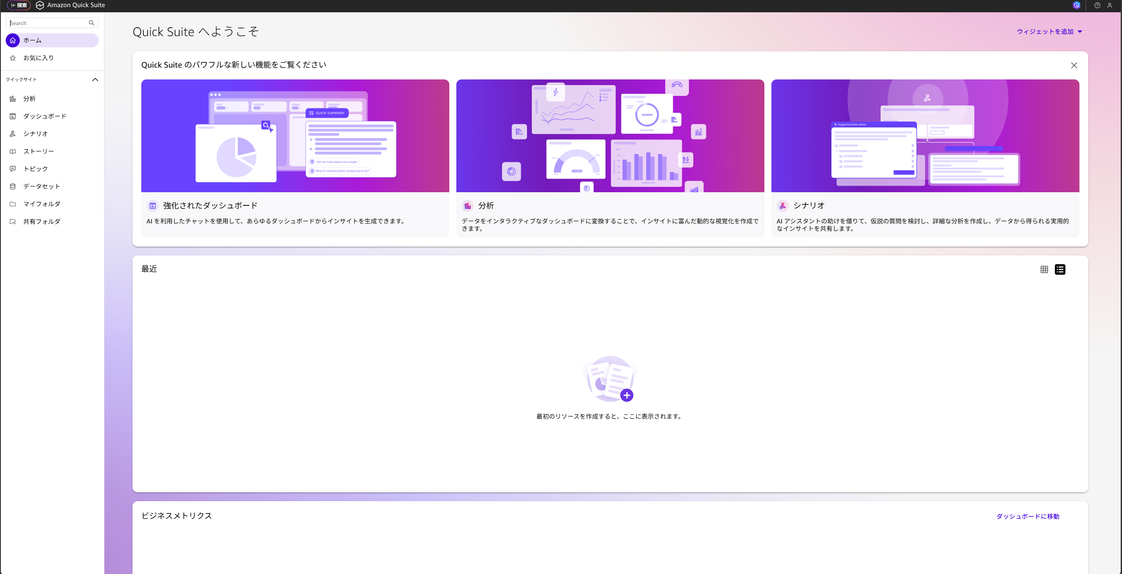Collapse the 探索 navigation panel
Screen dimensions: 1122x574
[x=19, y=5]
